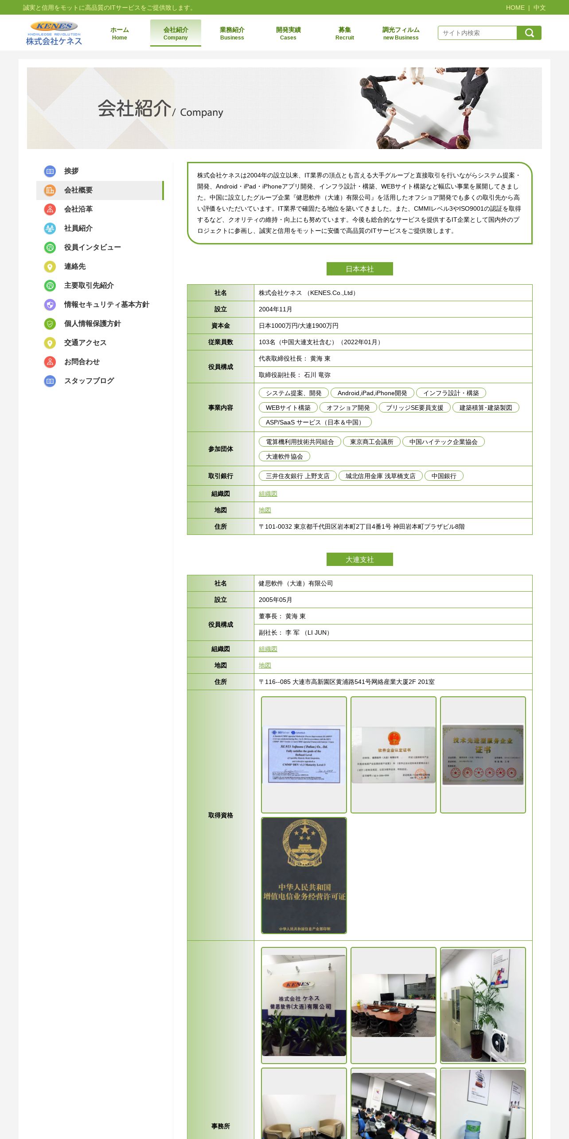This screenshot has height=1139, width=569.
Task: Click the HOME link in top bar
Action: tap(515, 8)
